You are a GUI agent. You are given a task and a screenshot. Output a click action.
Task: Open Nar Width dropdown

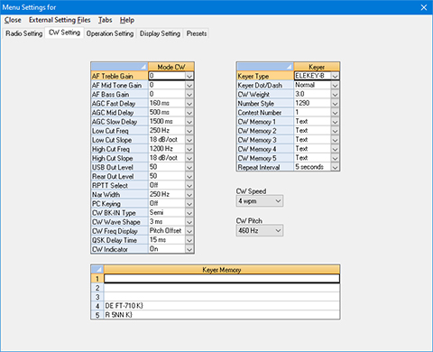point(189,195)
